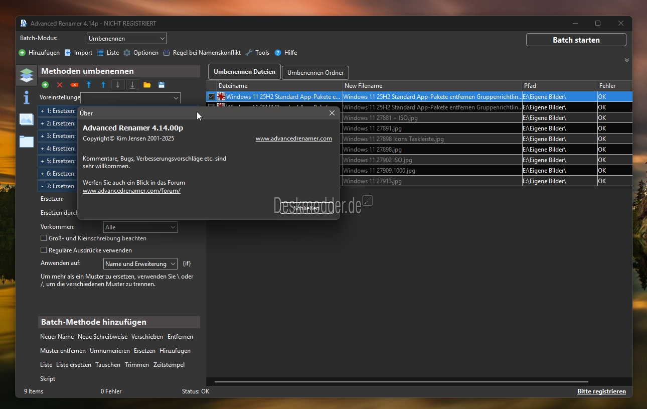Screen dimensions: 647x409
Task: Open www.advancedrenamer.com/forum/ link
Action: pos(131,191)
